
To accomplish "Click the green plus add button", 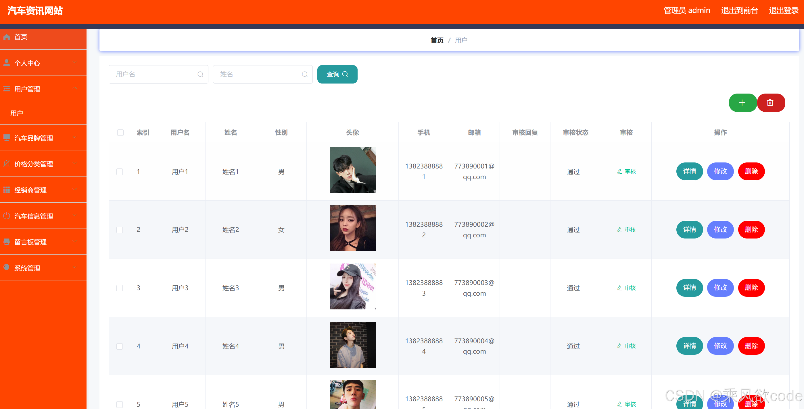I will coord(742,102).
